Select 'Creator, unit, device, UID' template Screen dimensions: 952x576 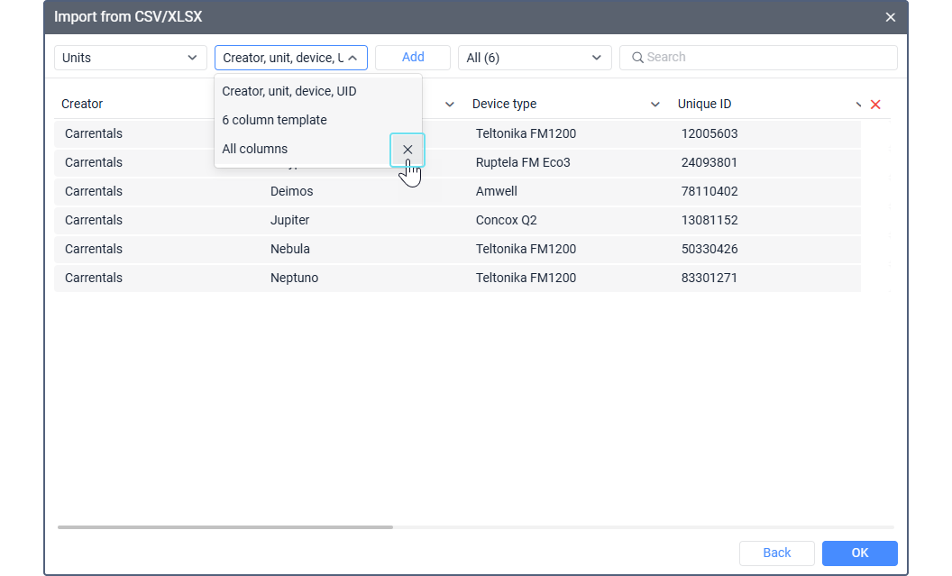(x=289, y=91)
